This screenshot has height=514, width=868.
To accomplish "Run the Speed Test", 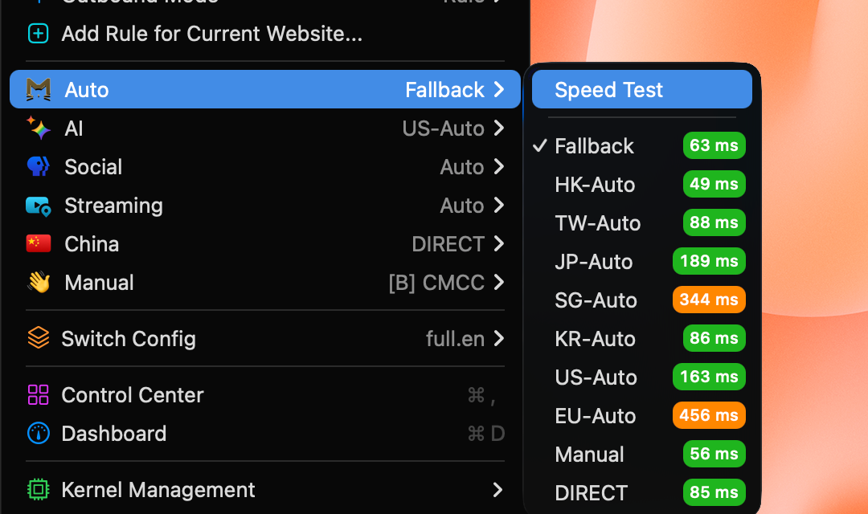I will [x=641, y=89].
